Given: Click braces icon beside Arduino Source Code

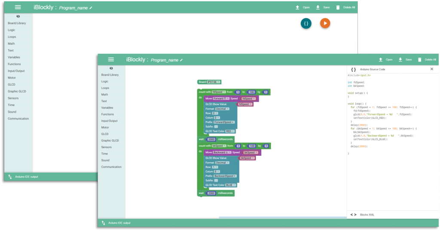Looking at the screenshot, I should 354,69.
